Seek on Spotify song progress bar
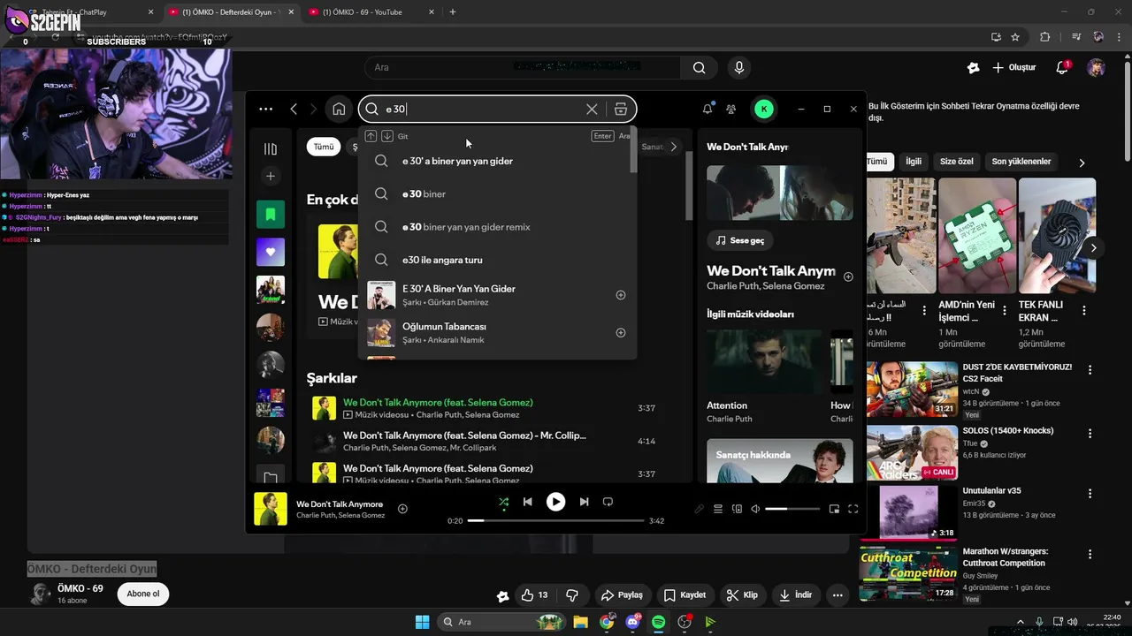1132x636 pixels. pos(556,520)
